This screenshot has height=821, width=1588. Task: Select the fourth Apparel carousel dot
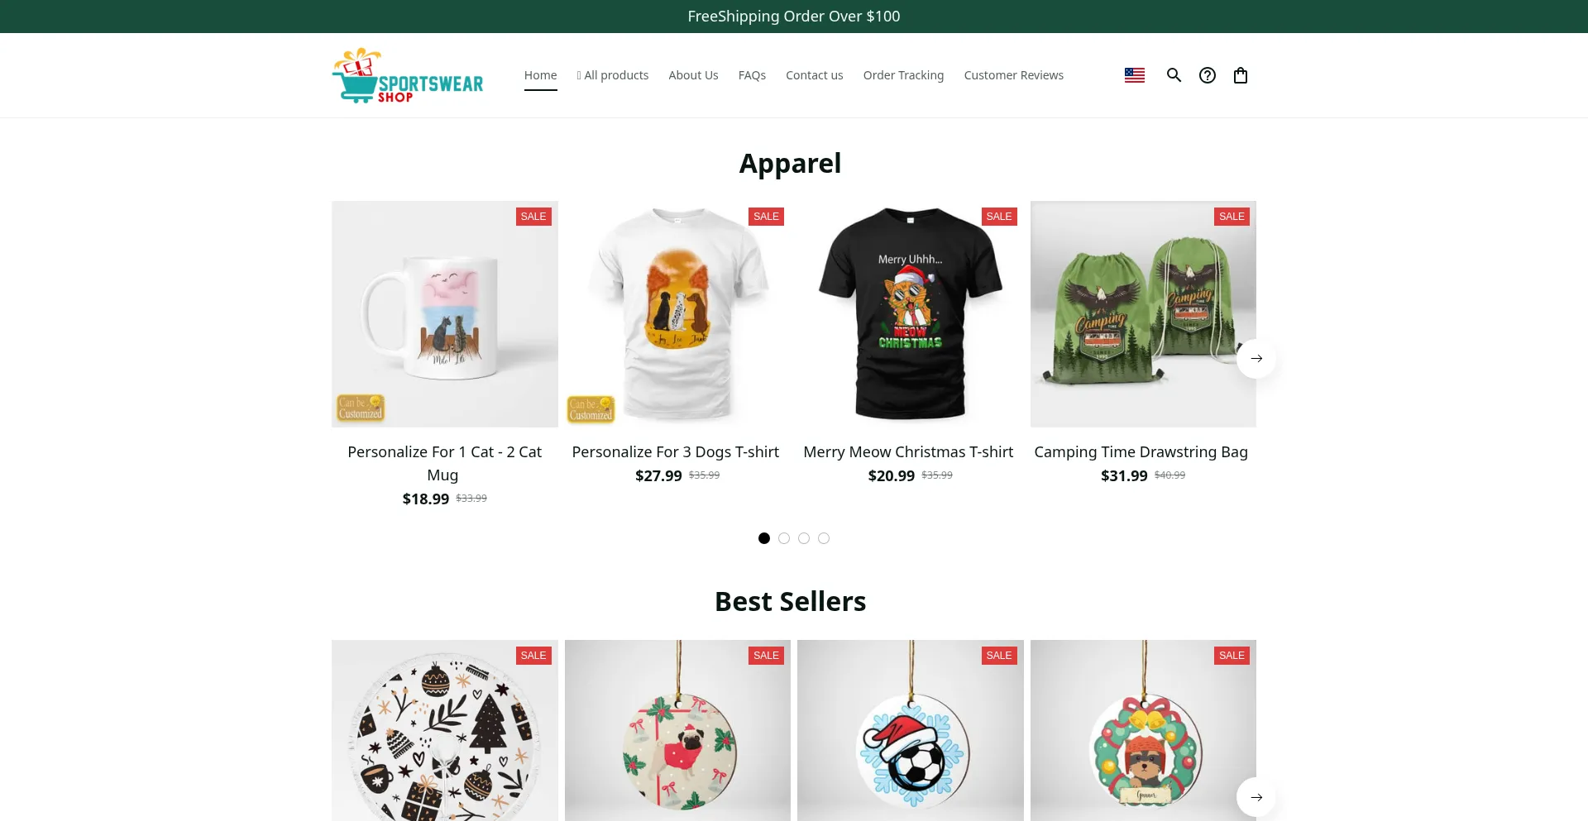pos(824,538)
